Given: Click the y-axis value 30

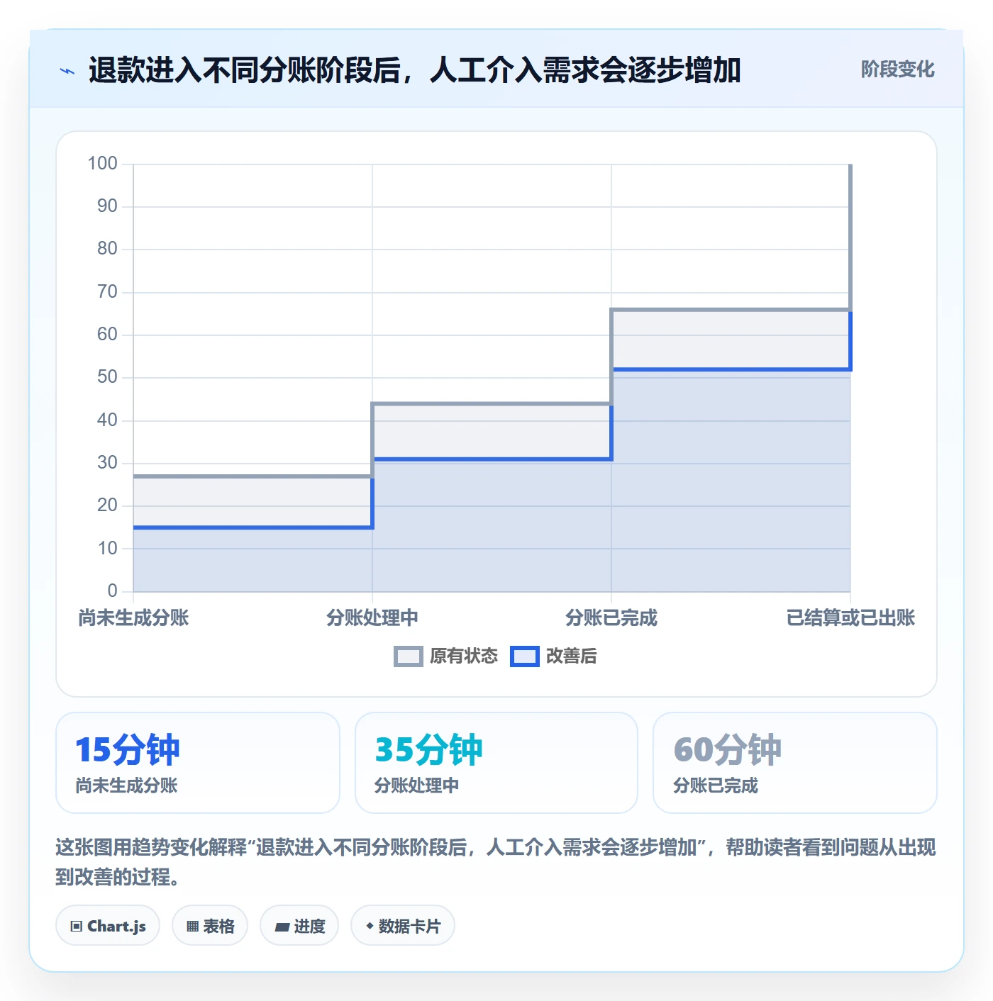Looking at the screenshot, I should point(107,463).
